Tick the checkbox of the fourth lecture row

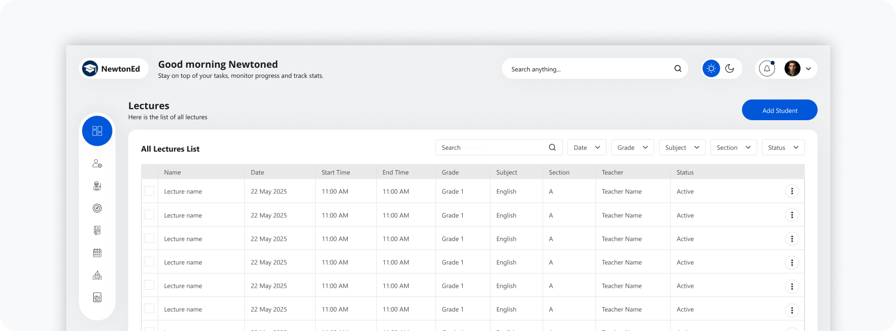[x=149, y=261]
